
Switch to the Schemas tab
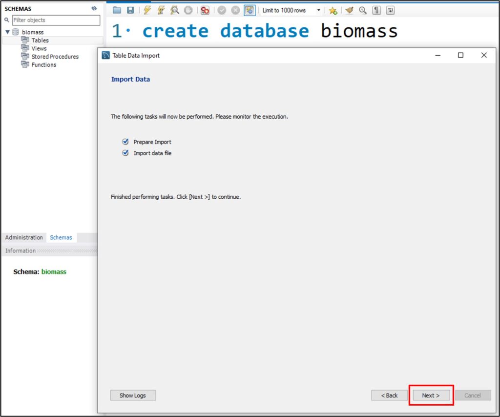(61, 238)
